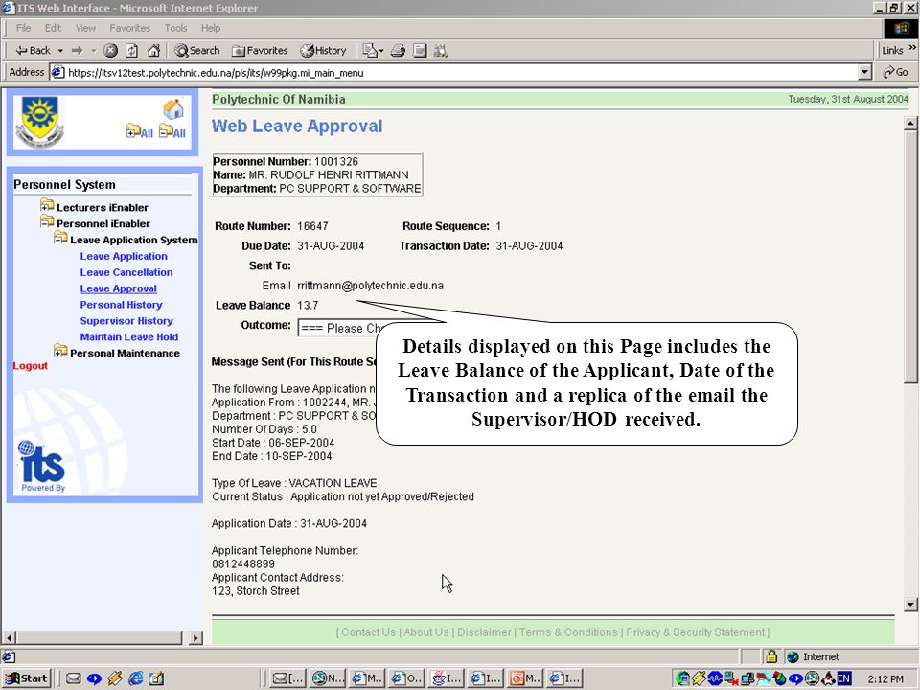Select the Leave Approval link
The width and height of the screenshot is (920, 690).
point(119,288)
